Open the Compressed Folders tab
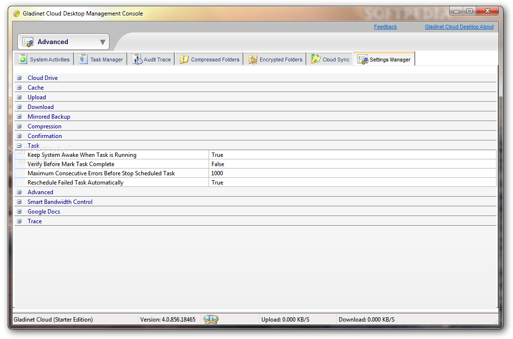513x339 pixels. (x=210, y=59)
